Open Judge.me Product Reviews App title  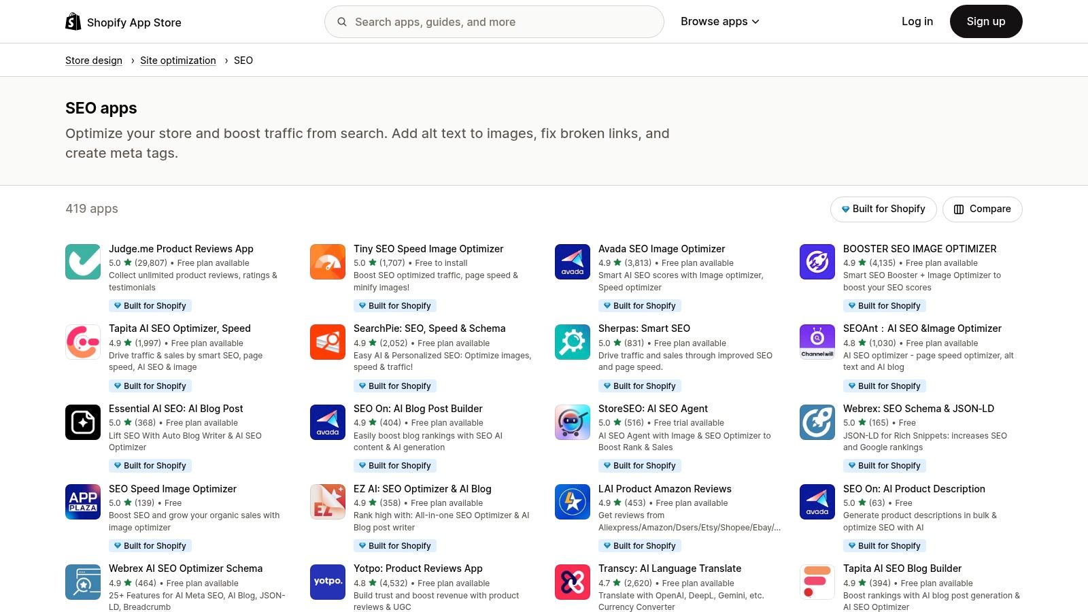pos(181,249)
